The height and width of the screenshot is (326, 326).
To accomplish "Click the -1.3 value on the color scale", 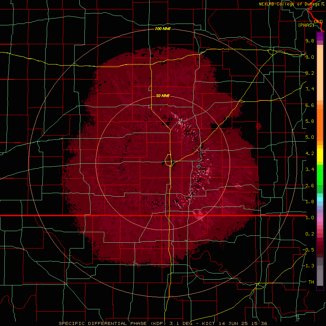I will (308, 266).
